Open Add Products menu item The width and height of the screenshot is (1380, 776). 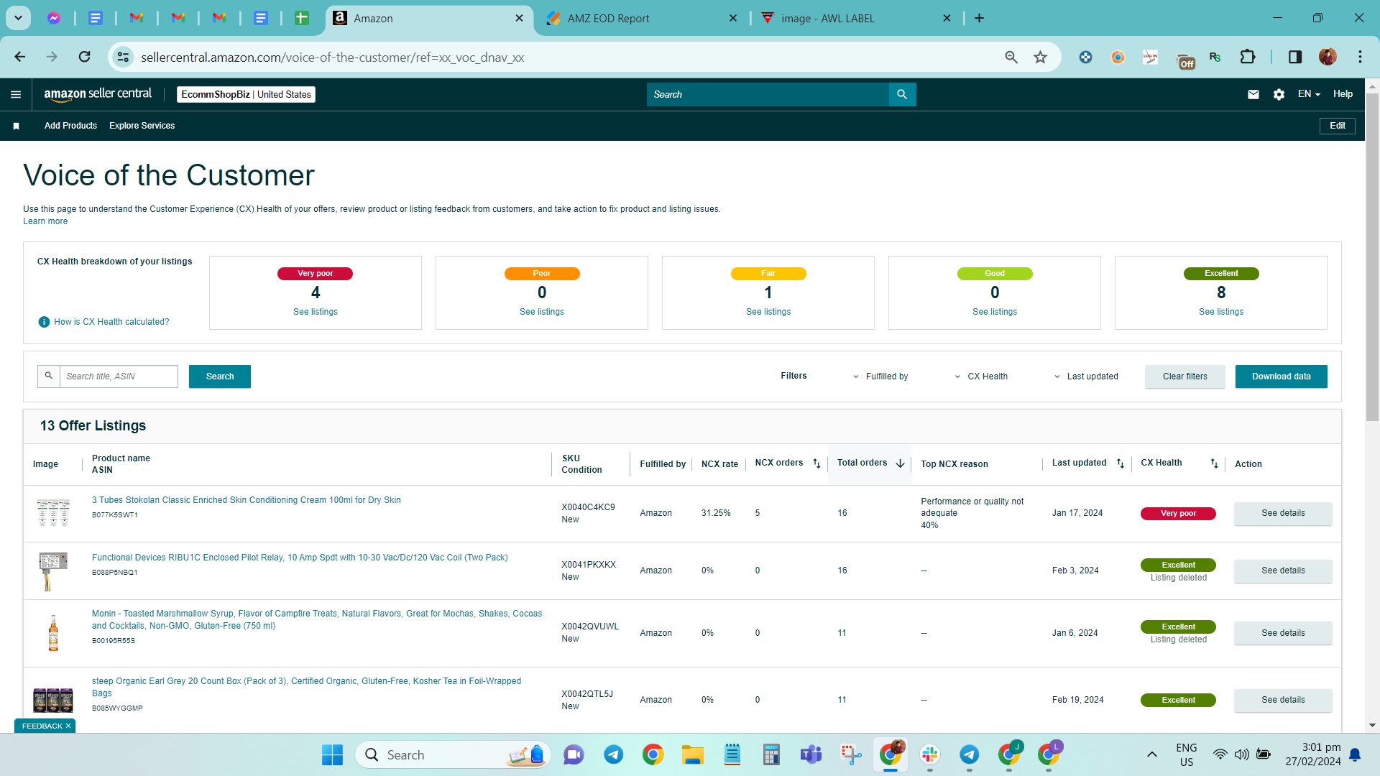pyautogui.click(x=70, y=126)
